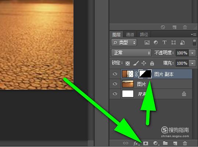This screenshot has height=147, width=198.
Task: Click the new item icon in upper panel
Action: (174, 27)
